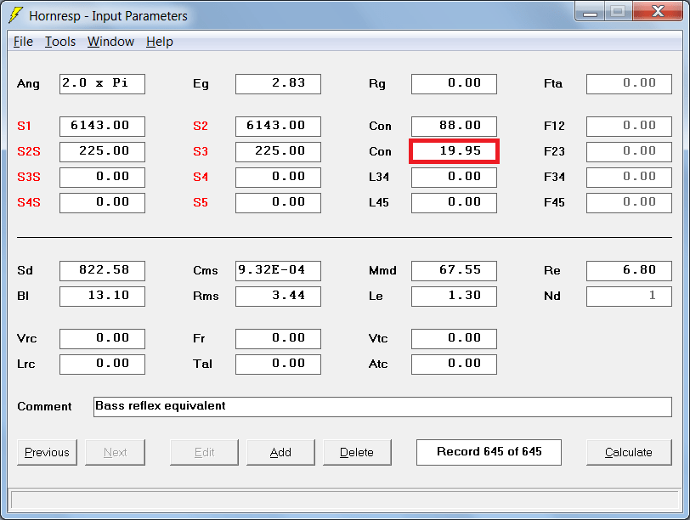Add a new record with Add button
Image resolution: width=690 pixels, height=520 pixels.
[x=280, y=452]
